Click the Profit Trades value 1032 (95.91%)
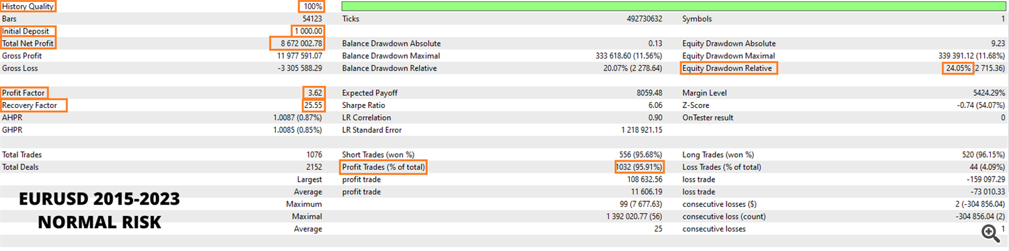1009x251 pixels. [639, 167]
